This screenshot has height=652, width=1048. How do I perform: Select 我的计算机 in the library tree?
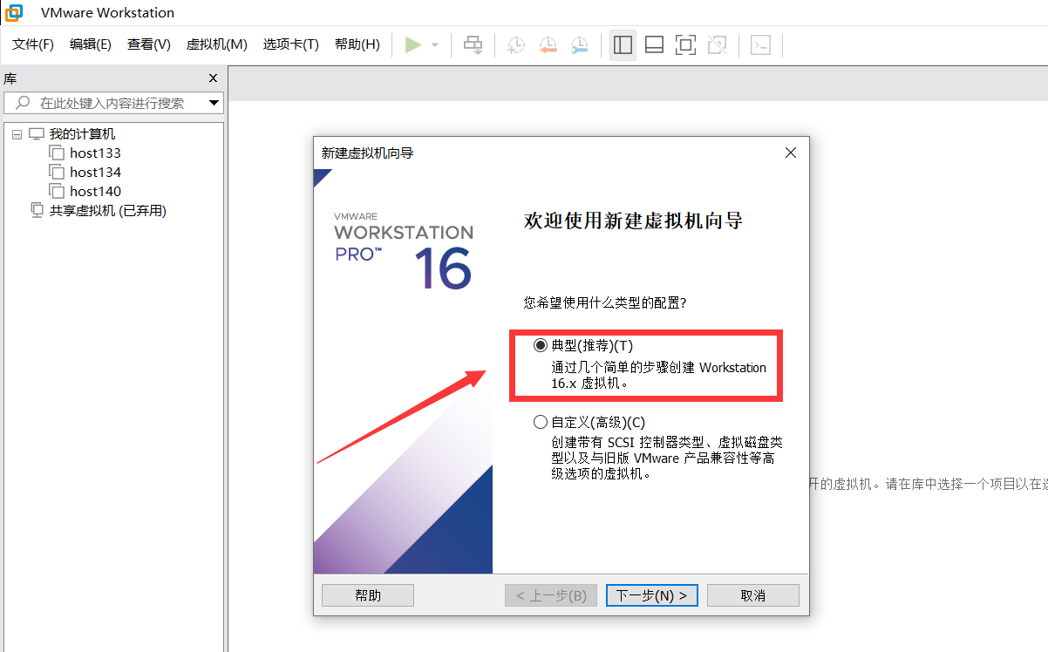click(82, 134)
